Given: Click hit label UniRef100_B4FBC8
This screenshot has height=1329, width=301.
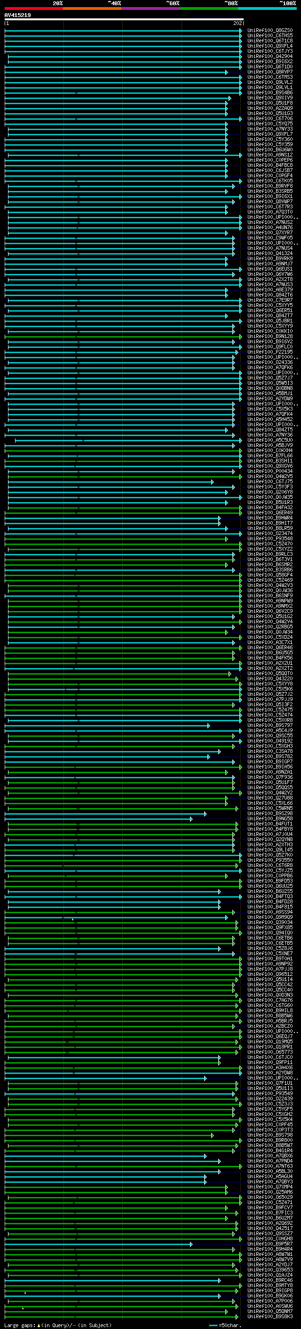Looking at the screenshot, I should coord(270,165).
